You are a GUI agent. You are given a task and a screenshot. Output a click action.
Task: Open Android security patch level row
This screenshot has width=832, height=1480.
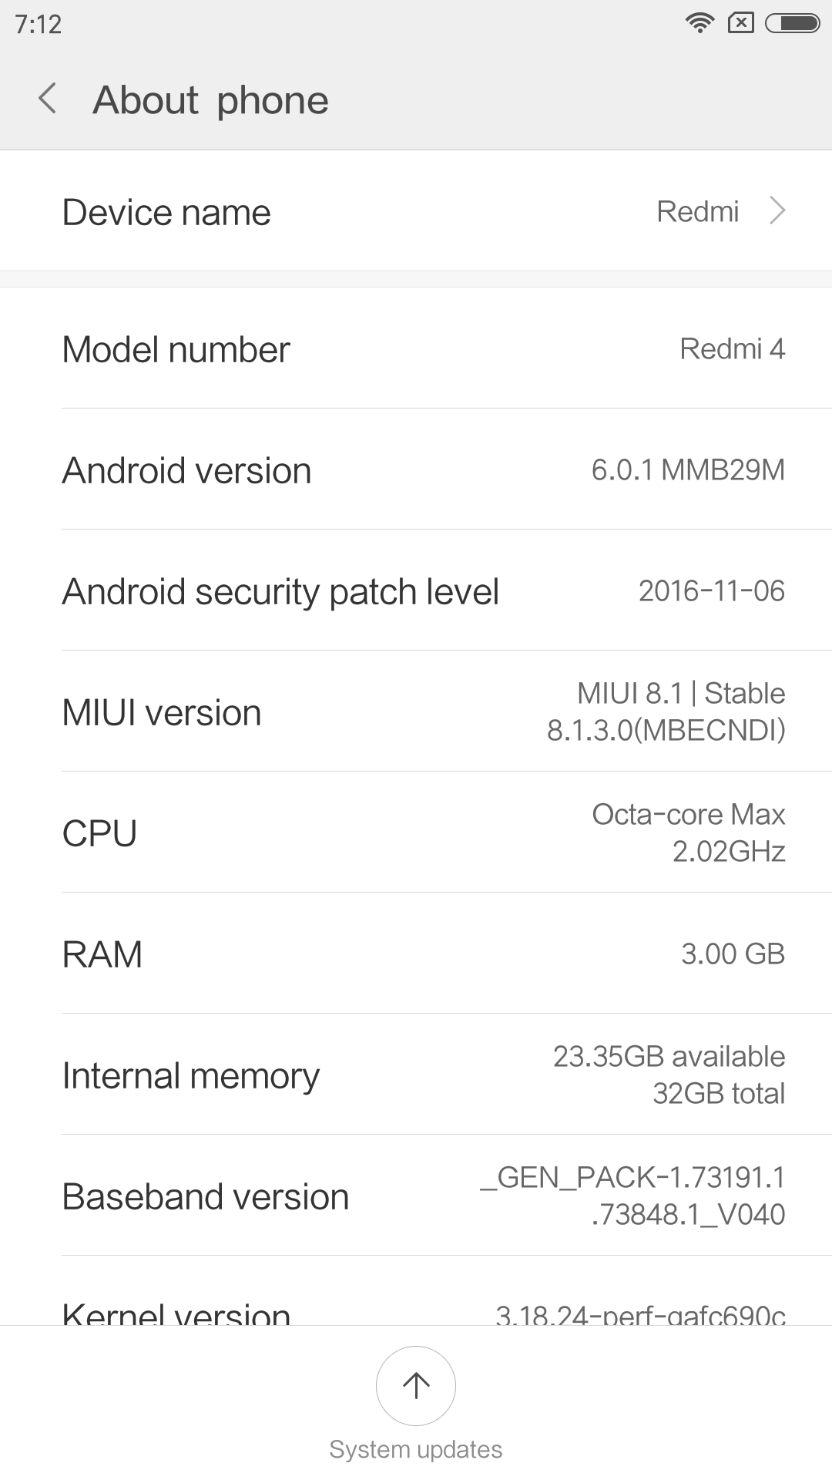click(416, 591)
